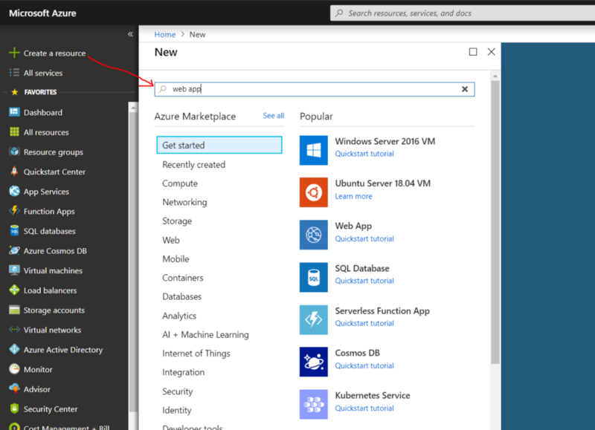The width and height of the screenshot is (595, 430).
Task: Click the marketplace search field with 'web app'
Action: tap(314, 89)
